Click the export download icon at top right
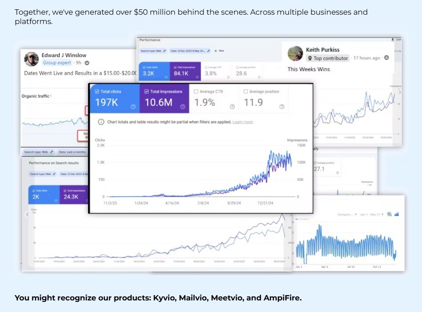422x312 pixels. (393, 40)
